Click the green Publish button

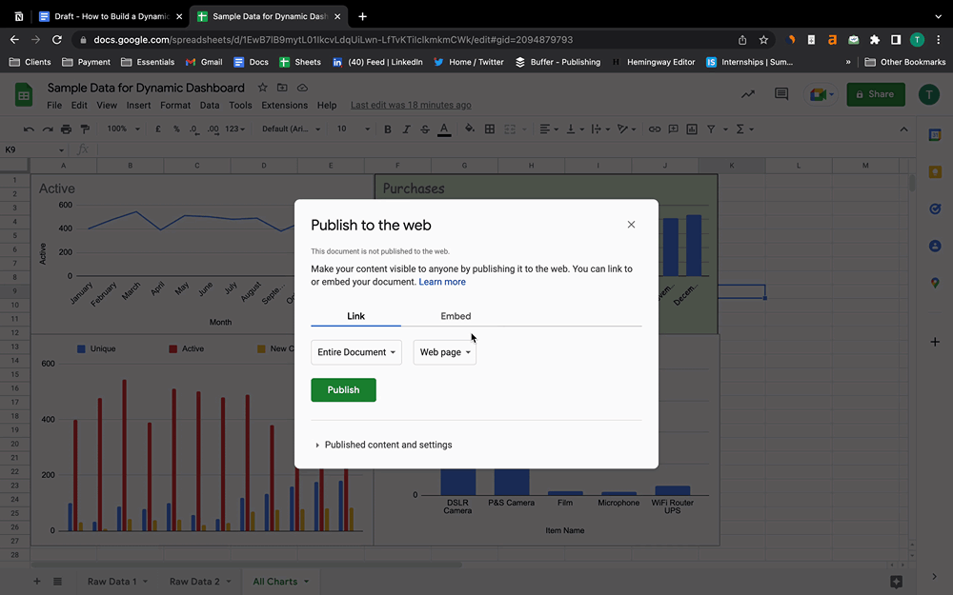coord(343,389)
